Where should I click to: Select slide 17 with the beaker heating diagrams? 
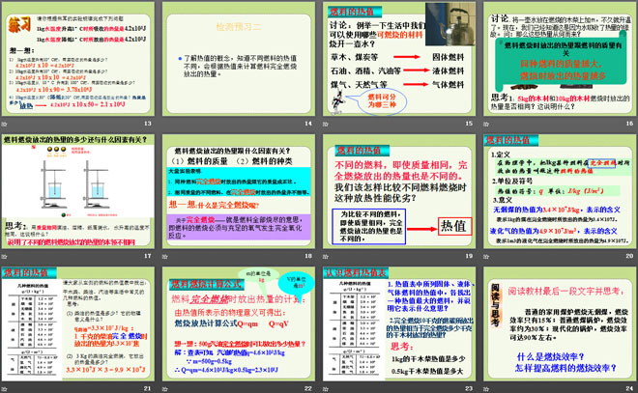point(79,190)
